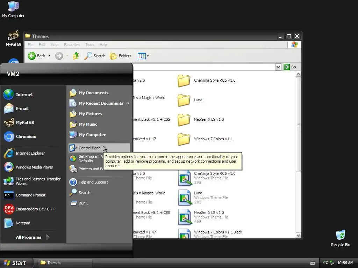Open address bar dropdown arrow

click(278, 67)
